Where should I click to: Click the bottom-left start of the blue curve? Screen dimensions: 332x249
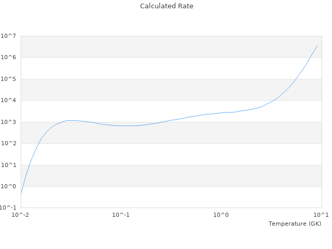coord(21,193)
